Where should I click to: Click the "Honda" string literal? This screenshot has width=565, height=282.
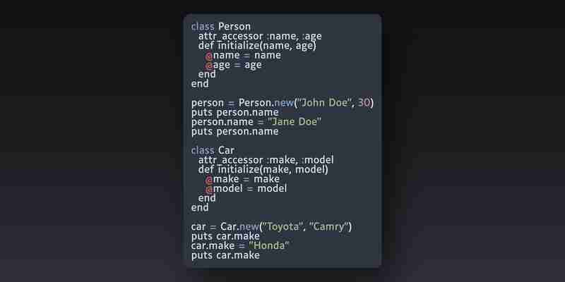pyautogui.click(x=269, y=245)
